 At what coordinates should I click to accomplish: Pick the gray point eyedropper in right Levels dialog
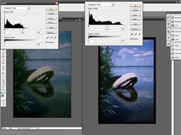[x=135, y=34]
